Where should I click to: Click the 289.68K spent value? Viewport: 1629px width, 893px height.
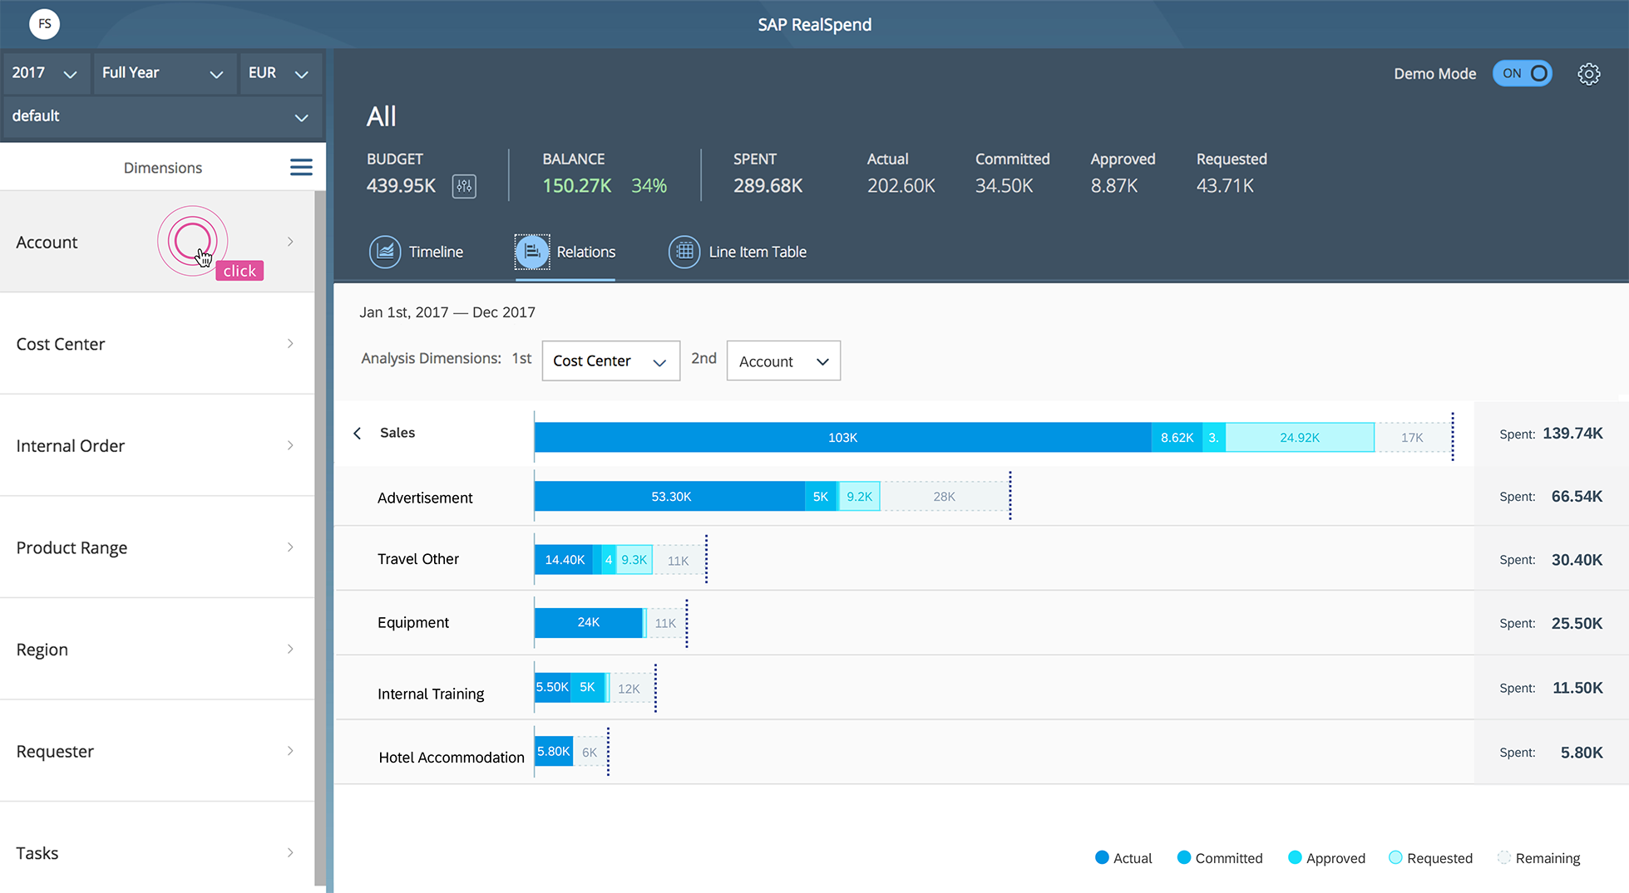tap(768, 186)
